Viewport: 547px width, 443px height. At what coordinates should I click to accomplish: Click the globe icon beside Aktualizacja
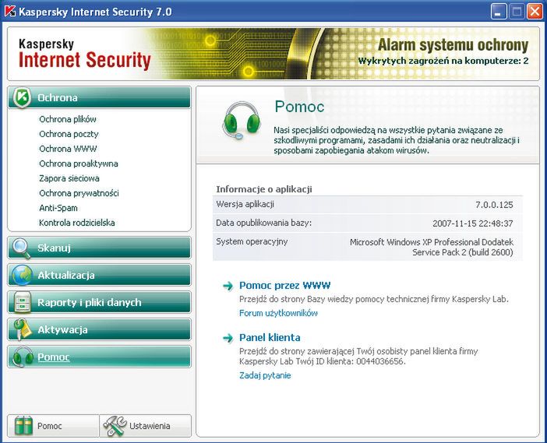click(x=23, y=275)
